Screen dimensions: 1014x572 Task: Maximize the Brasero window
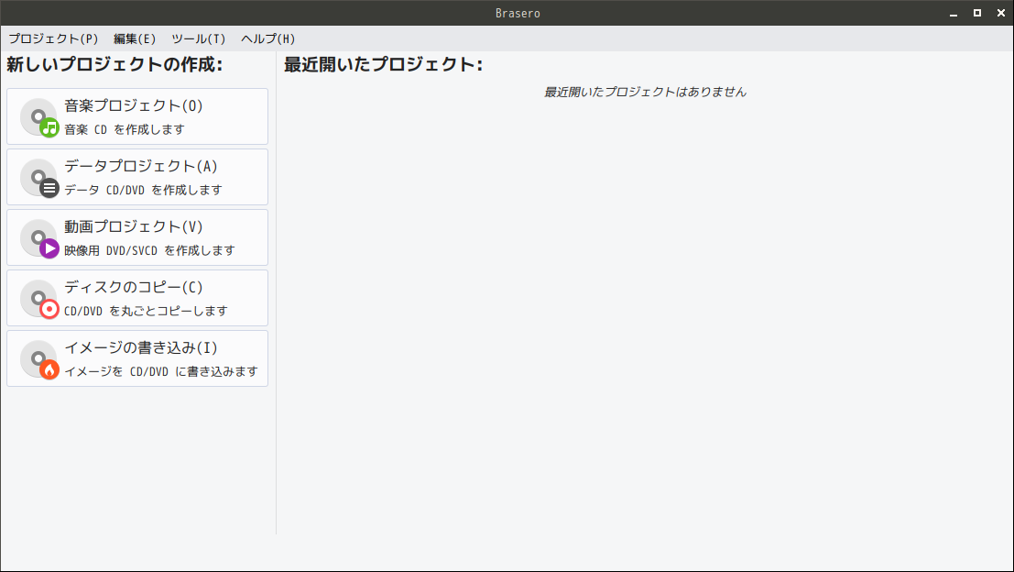pos(977,13)
